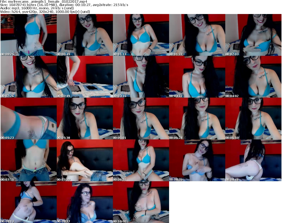
Task: Click the frame stamped 00:05:38
Action: [85, 119]
